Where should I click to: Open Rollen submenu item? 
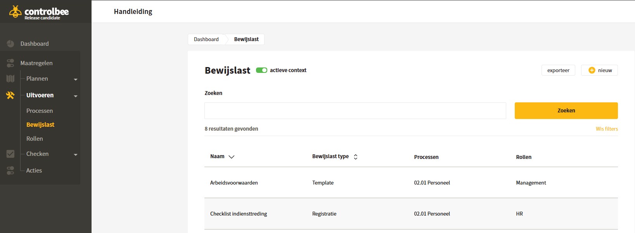pyautogui.click(x=35, y=138)
